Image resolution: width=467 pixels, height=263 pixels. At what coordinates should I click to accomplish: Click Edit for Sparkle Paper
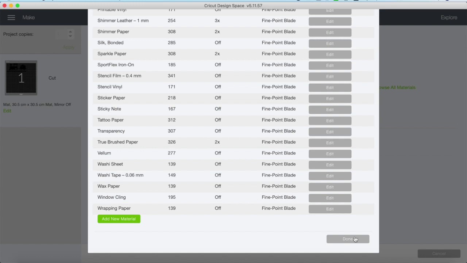click(330, 54)
